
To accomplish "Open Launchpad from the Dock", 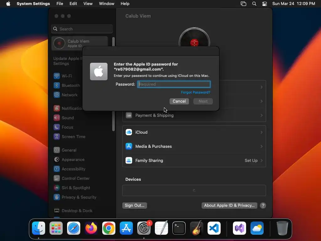I will pos(56,228).
